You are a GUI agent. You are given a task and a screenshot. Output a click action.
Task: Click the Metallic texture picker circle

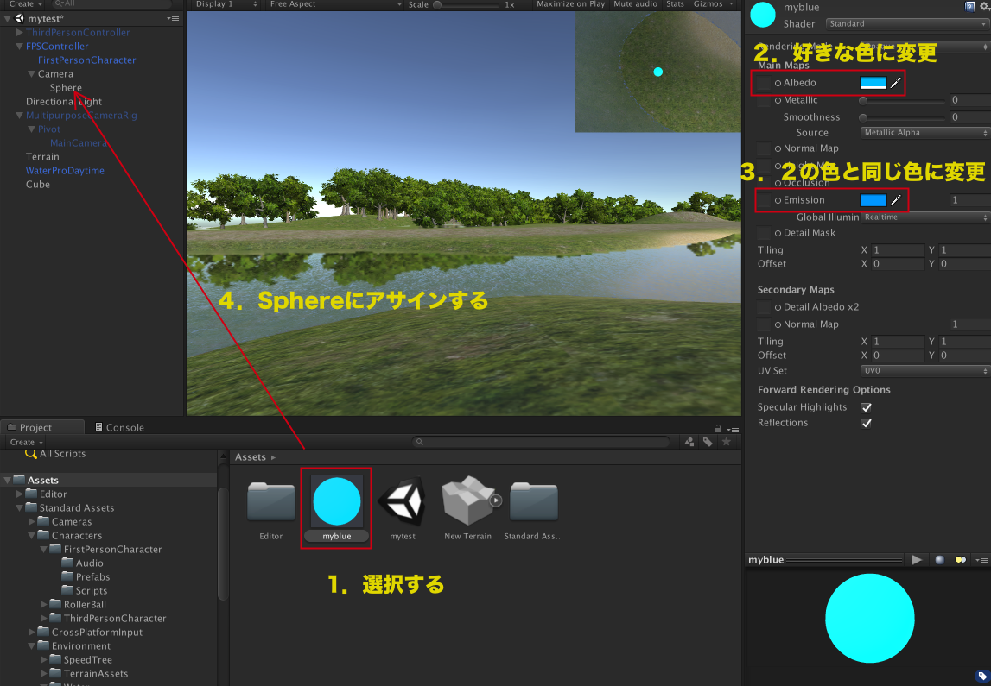click(778, 100)
